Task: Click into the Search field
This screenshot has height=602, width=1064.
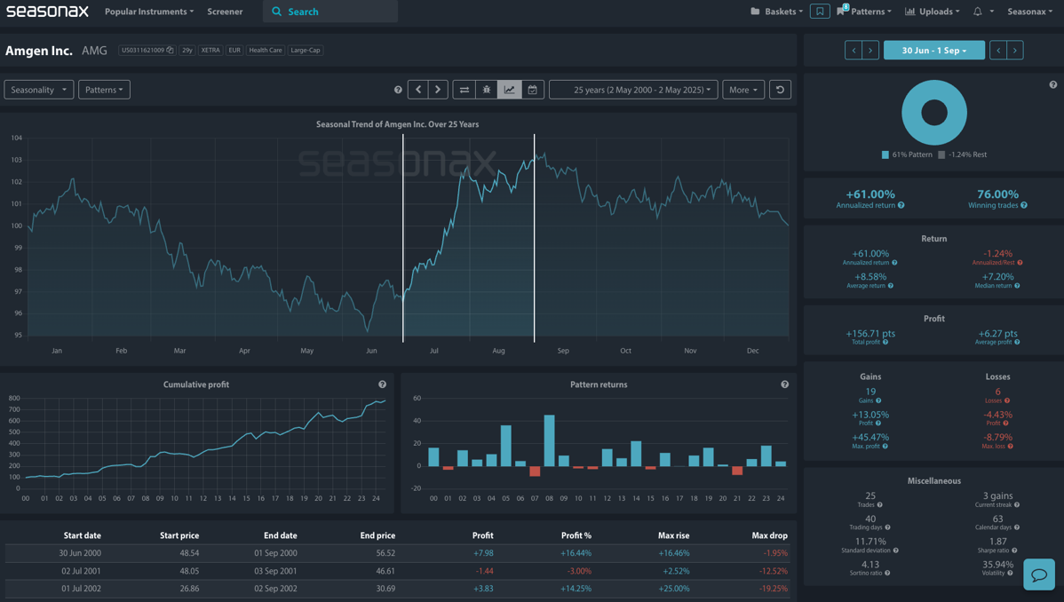Action: [330, 12]
